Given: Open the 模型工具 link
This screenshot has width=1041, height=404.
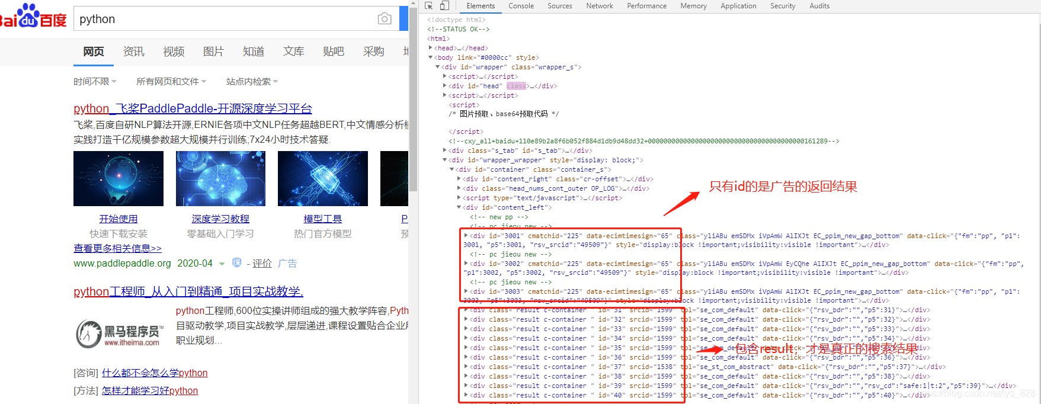Looking at the screenshot, I should point(323,219).
